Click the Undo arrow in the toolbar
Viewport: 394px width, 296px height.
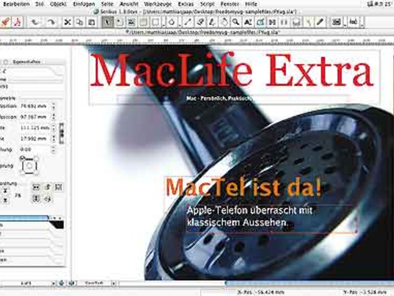[x=35, y=22]
